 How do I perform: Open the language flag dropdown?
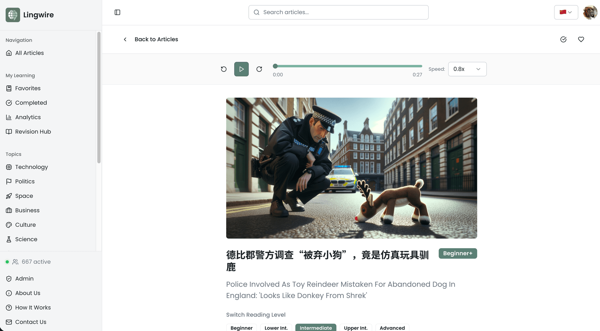[x=566, y=12]
